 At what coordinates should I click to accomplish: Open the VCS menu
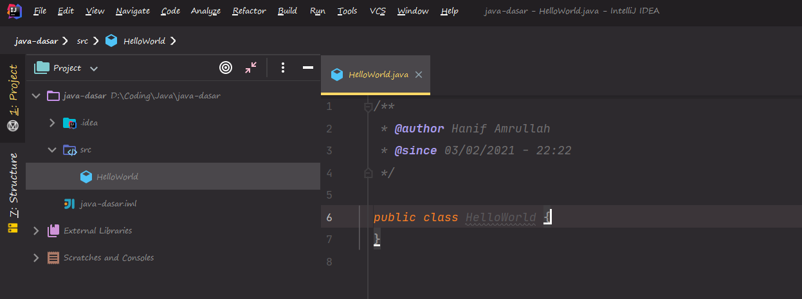coord(378,11)
